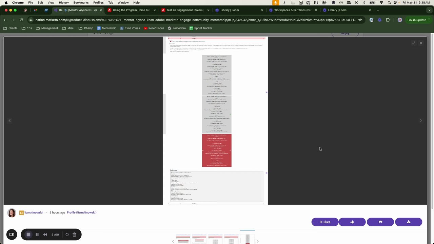
Task: Open the View menu
Action: point(51,2)
